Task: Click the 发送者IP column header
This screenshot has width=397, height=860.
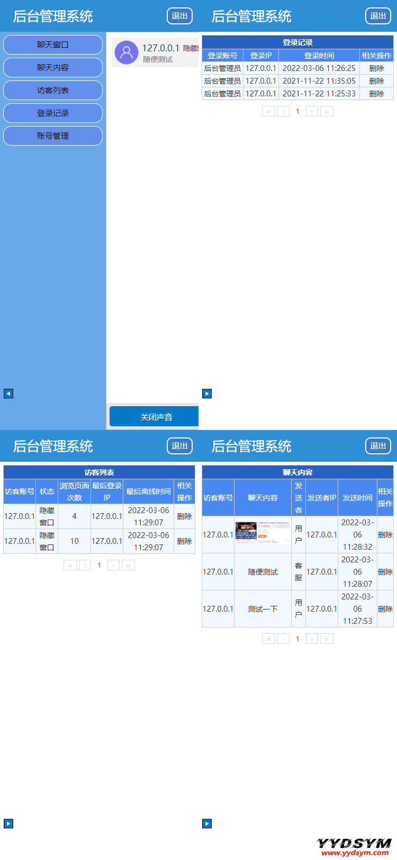Action: [x=322, y=498]
